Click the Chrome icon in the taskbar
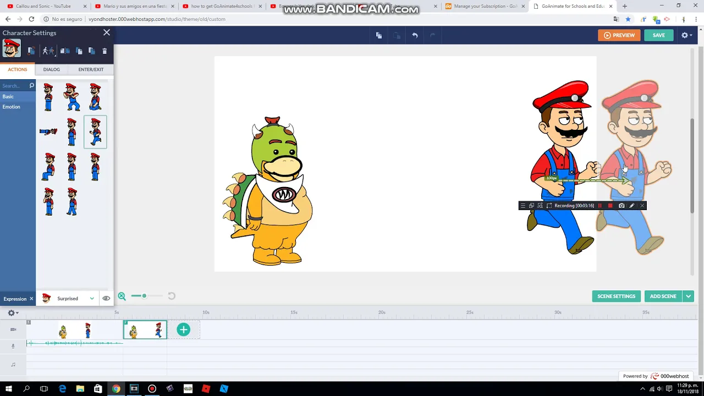Viewport: 704px width, 396px height. pyautogui.click(x=116, y=389)
